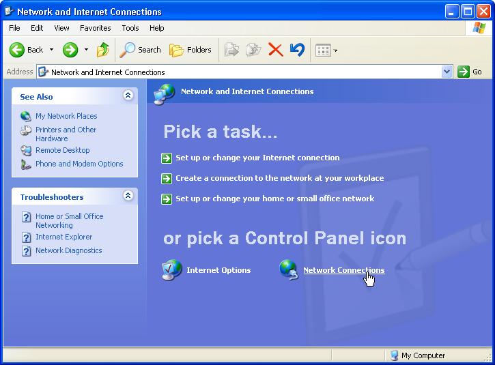Click the Remote Desktop icon
Screen dimensions: 495x365
[26, 151]
